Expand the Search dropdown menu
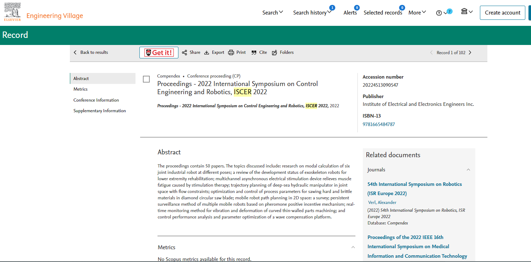The width and height of the screenshot is (531, 262). point(273,12)
